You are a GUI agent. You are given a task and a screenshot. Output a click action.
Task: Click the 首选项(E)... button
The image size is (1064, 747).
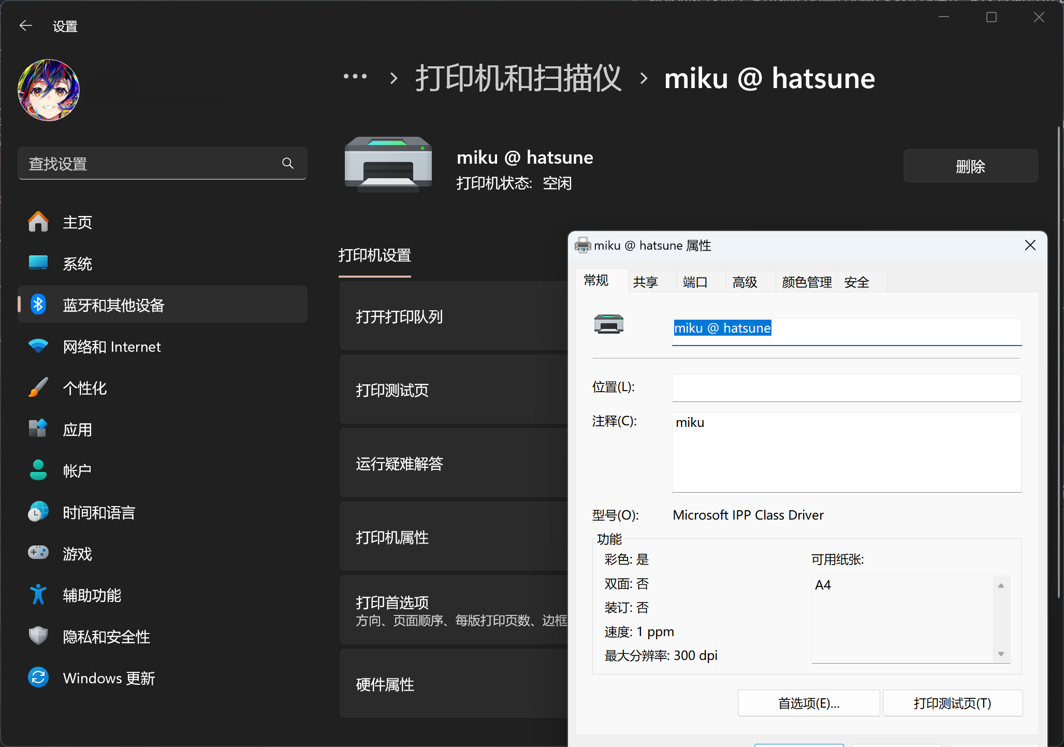pos(808,703)
